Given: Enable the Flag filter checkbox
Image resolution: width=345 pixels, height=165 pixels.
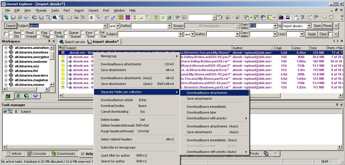Looking at the screenshot, I should pos(38,33).
